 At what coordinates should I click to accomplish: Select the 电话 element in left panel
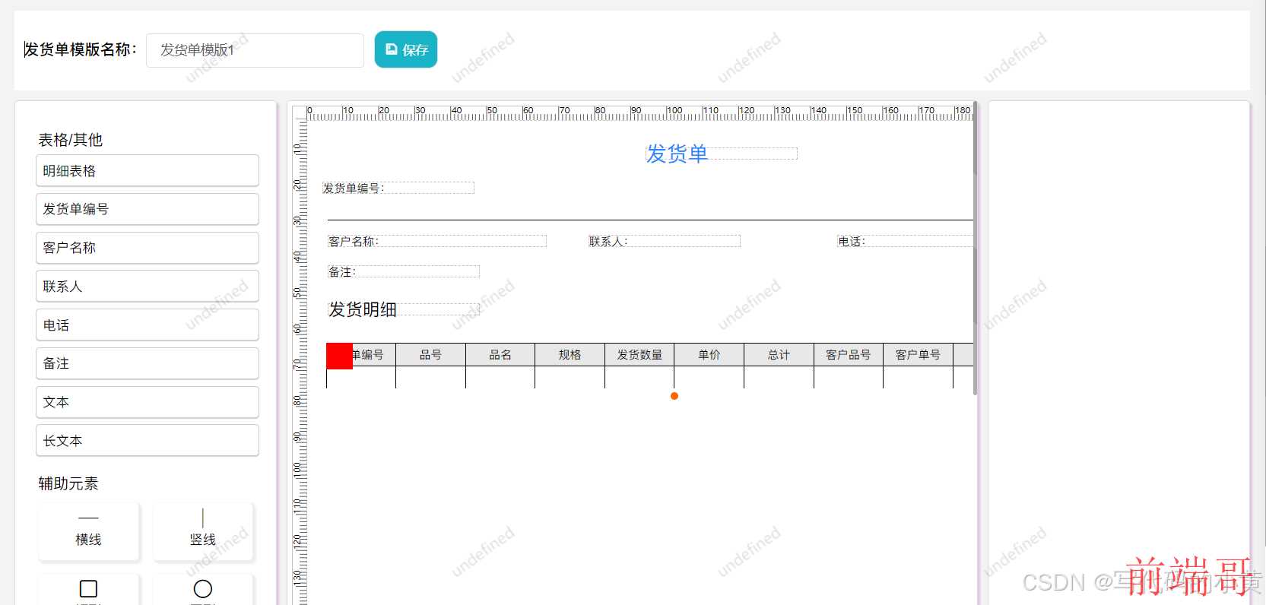148,325
